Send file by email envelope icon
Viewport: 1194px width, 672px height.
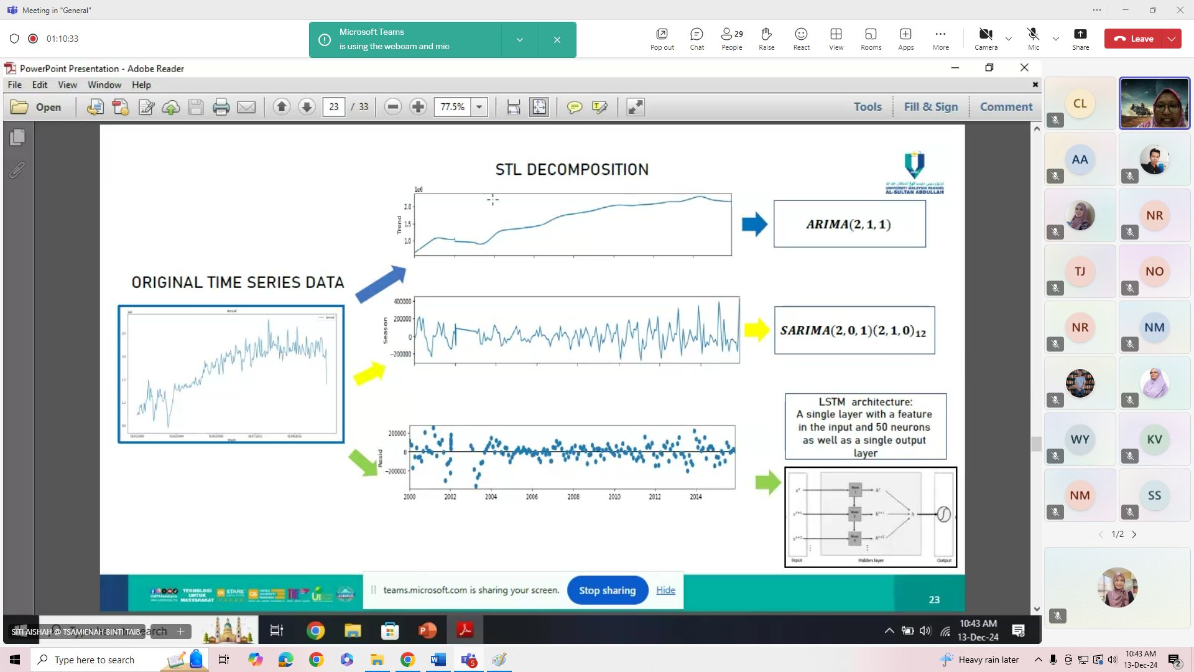(246, 107)
